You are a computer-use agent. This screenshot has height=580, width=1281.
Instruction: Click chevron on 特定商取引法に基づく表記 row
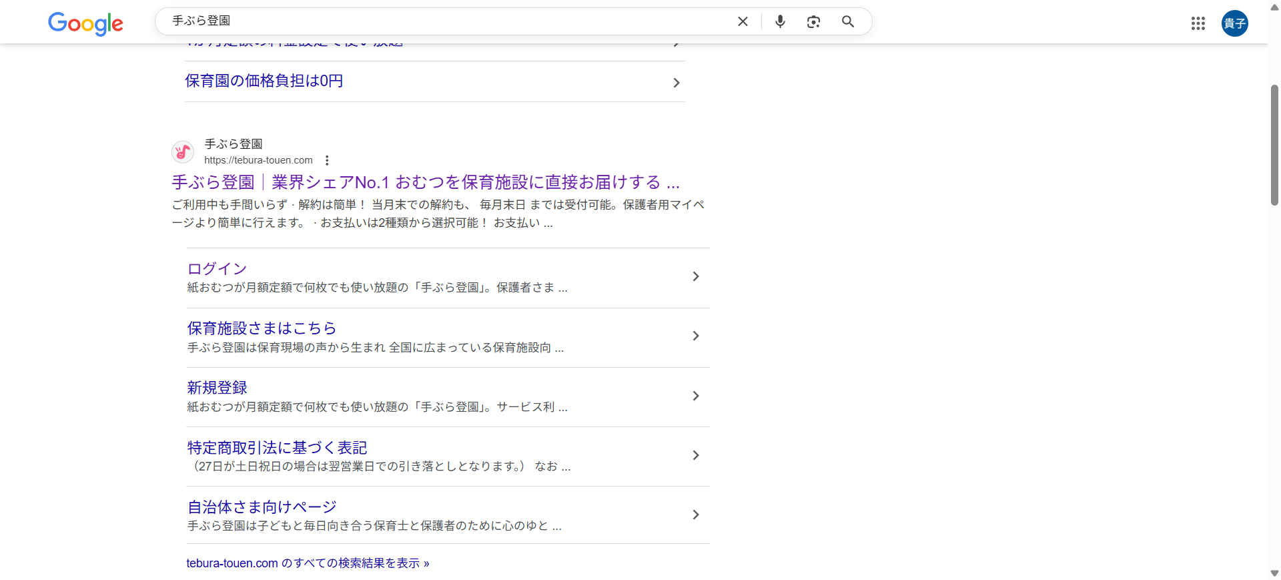click(696, 455)
